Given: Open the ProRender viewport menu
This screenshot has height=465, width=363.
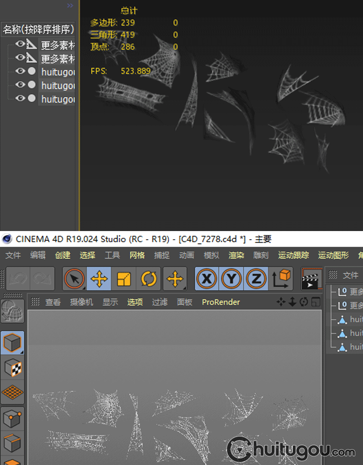Looking at the screenshot, I should (x=221, y=302).
